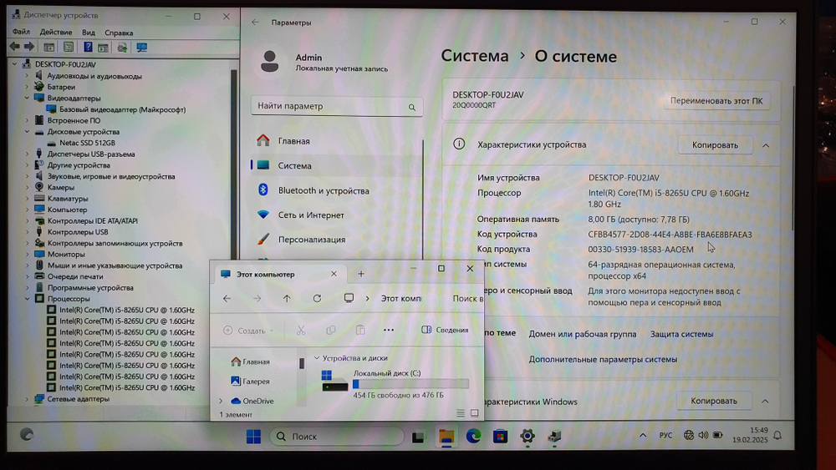Click Переименовать этот ПК button
The image size is (836, 470).
[x=716, y=101]
